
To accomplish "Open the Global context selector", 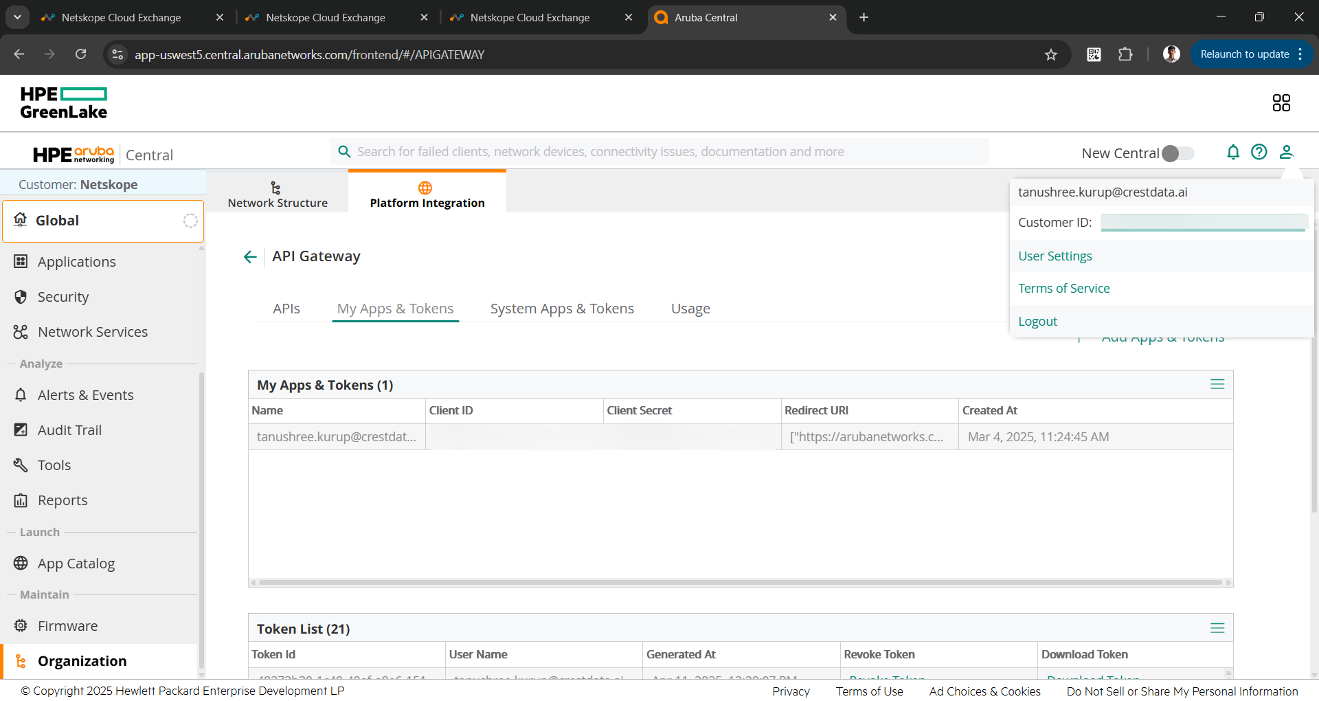I will (x=103, y=221).
